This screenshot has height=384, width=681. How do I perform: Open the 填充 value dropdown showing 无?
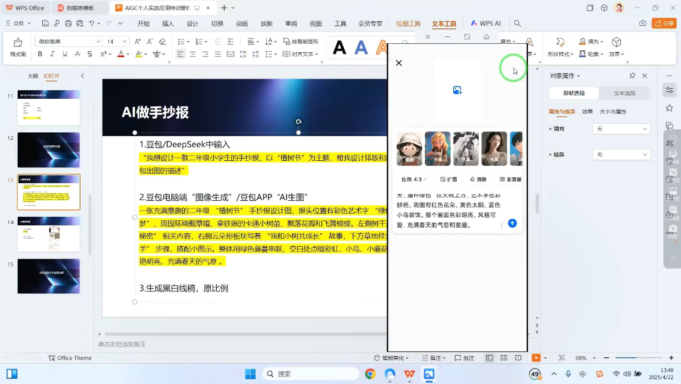coord(621,129)
